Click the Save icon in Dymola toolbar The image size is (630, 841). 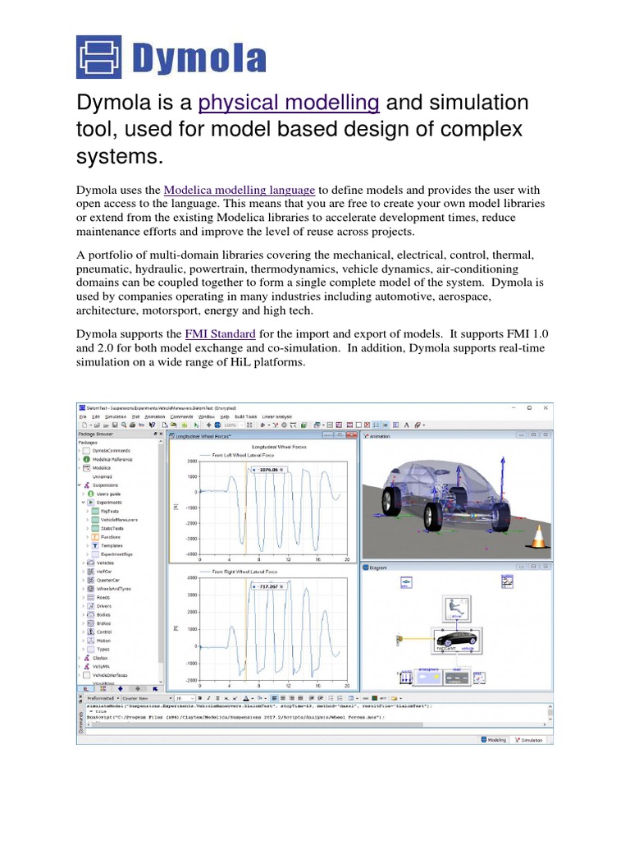(116, 425)
